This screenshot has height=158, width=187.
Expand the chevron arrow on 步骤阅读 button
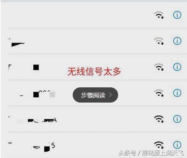tap(111, 95)
